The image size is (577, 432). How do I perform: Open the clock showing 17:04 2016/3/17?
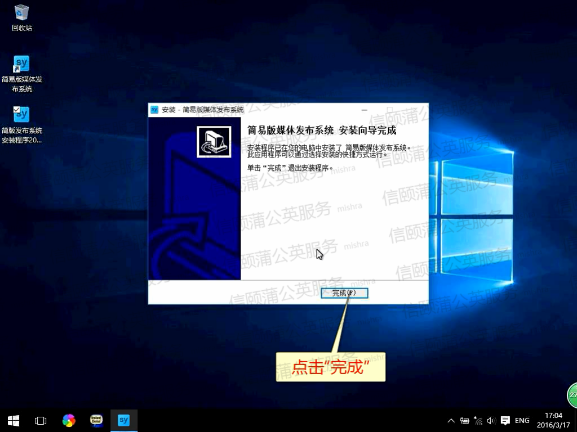click(554, 420)
